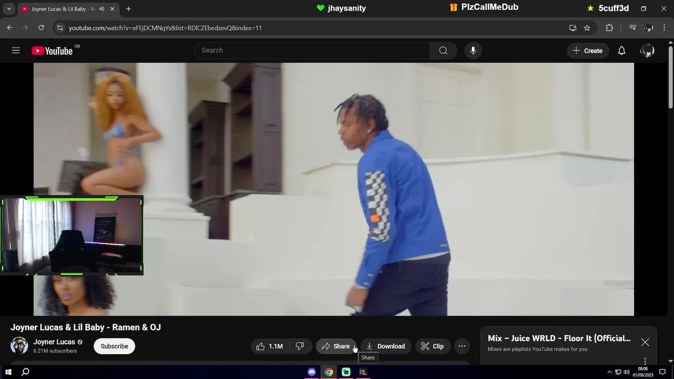Screen dimensions: 674x379
Task: Bookmark this page with star icon
Action: [587, 27]
